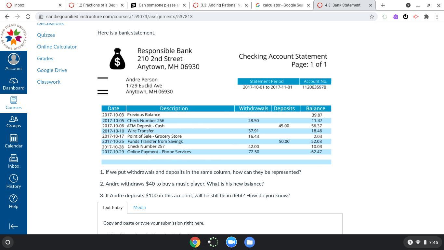444x250 pixels.
Task: Open the Classwork course link
Action: tap(49, 82)
